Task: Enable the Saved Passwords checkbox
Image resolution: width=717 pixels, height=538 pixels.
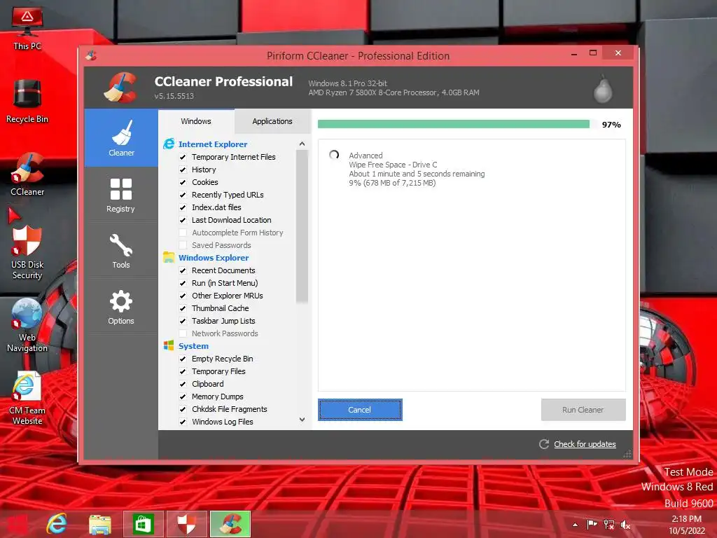Action: [183, 245]
